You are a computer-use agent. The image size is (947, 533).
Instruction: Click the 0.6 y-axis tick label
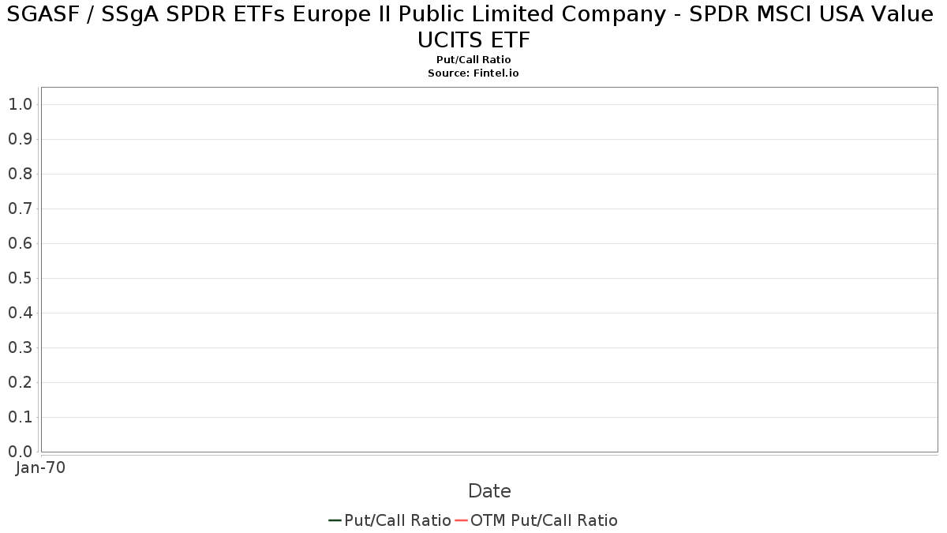[20, 243]
